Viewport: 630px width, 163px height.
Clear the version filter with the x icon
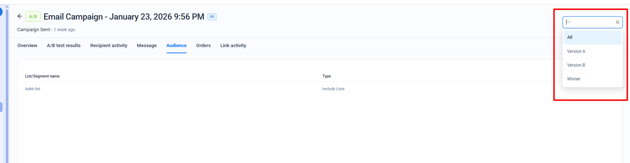point(618,22)
